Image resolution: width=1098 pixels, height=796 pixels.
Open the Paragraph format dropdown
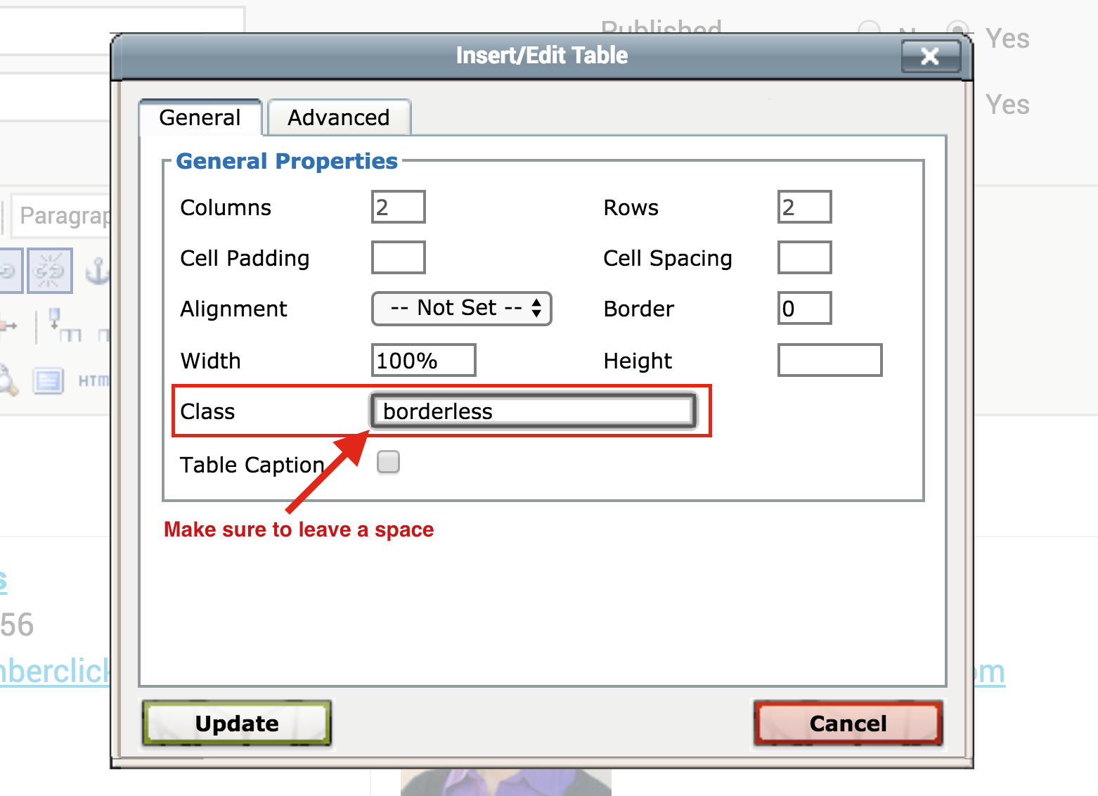point(63,215)
